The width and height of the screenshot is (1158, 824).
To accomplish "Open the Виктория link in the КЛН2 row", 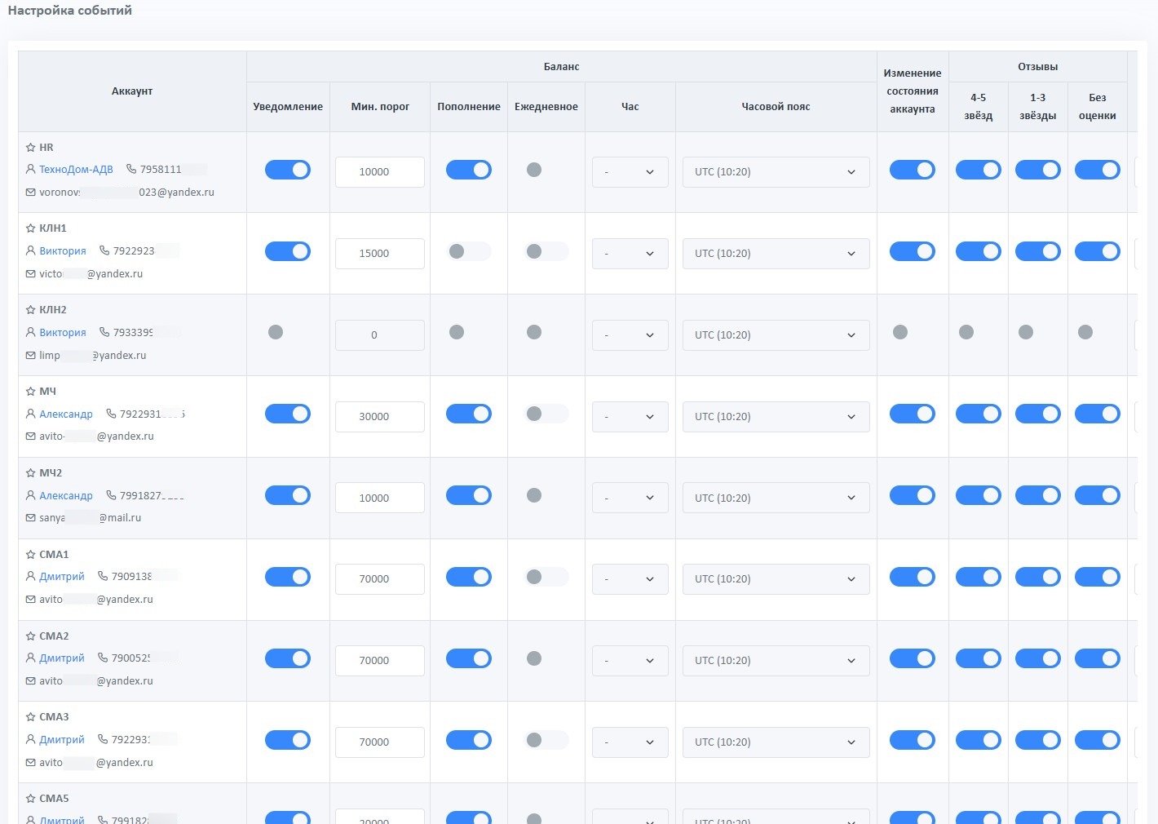I will click(x=63, y=333).
